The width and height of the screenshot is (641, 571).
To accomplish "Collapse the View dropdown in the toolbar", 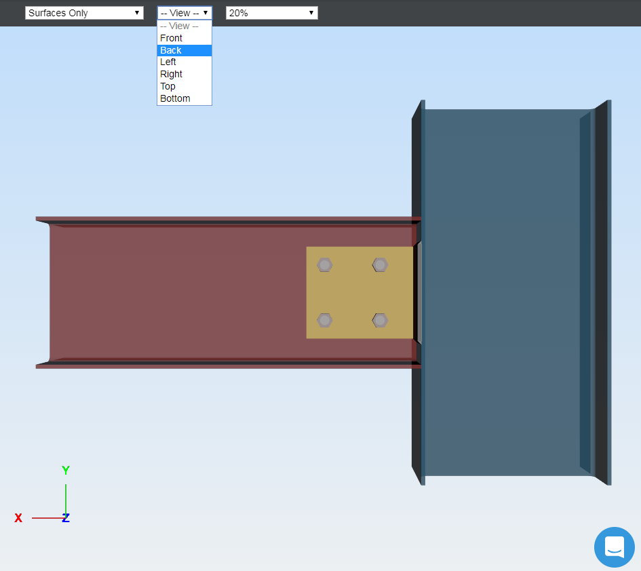I will coord(184,13).
